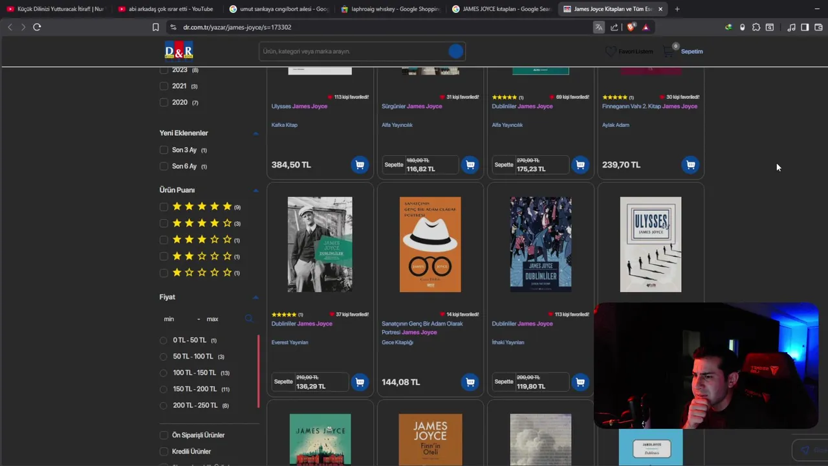Viewport: 828px width, 466px height.
Task: Click the red filter list scrollbar
Action: click(x=259, y=371)
